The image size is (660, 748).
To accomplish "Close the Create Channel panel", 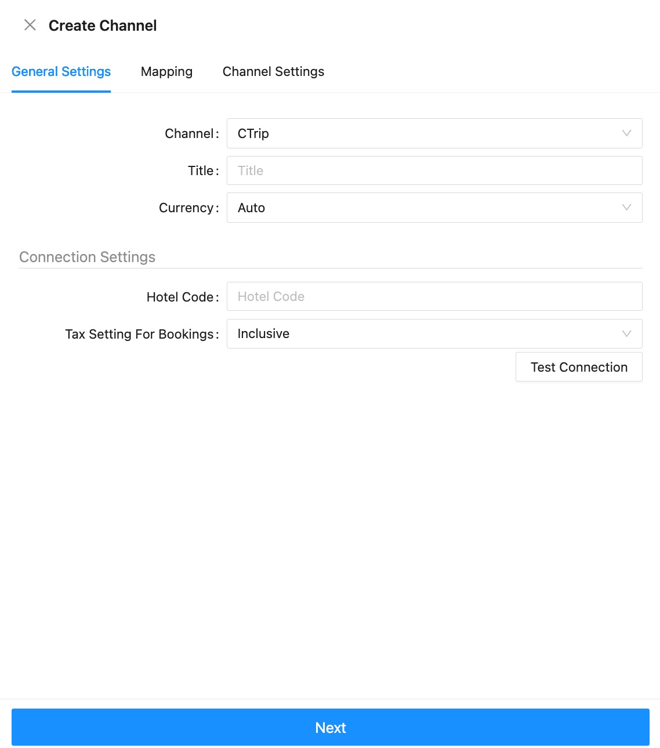I will pos(30,25).
